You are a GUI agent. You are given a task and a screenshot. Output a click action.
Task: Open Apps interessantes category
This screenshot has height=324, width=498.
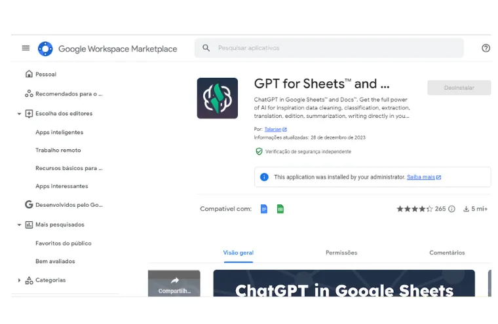[62, 187]
